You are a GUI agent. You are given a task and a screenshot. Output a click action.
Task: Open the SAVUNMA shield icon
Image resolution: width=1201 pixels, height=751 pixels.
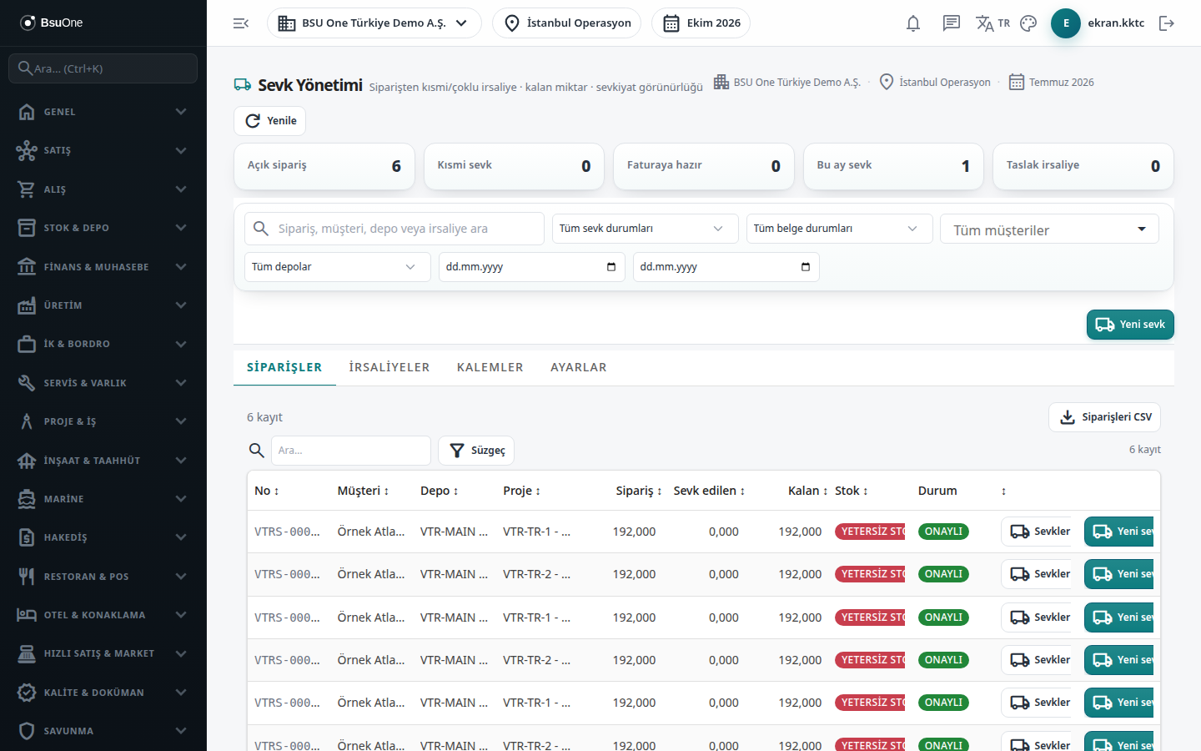pos(27,731)
